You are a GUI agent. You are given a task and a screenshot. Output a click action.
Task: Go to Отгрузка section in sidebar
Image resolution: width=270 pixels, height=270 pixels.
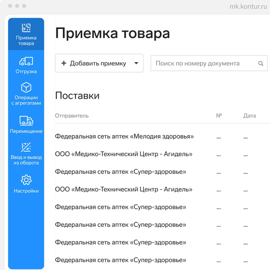click(26, 61)
